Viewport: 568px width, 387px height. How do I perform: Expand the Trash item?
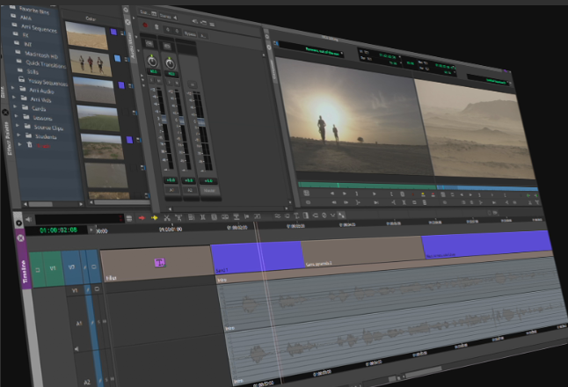click(x=20, y=144)
